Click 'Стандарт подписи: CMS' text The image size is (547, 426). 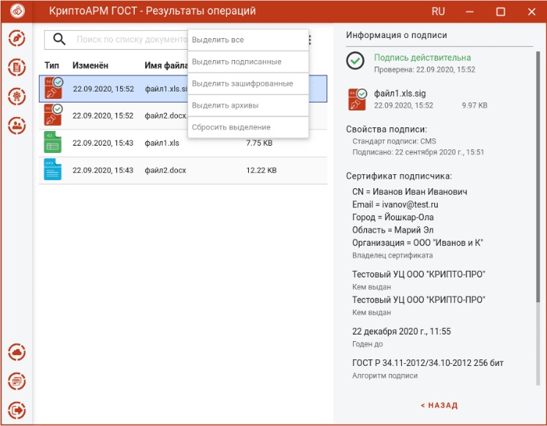[394, 141]
